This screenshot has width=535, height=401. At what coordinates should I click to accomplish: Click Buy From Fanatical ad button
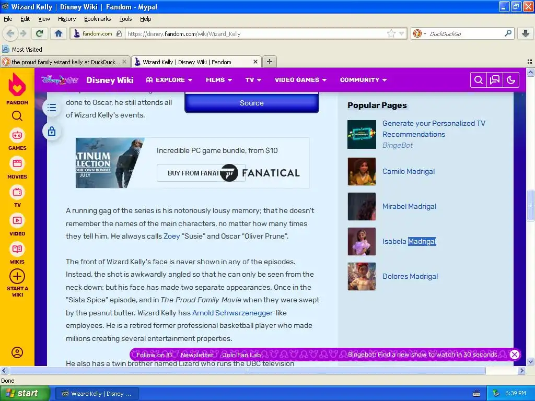[x=201, y=173]
